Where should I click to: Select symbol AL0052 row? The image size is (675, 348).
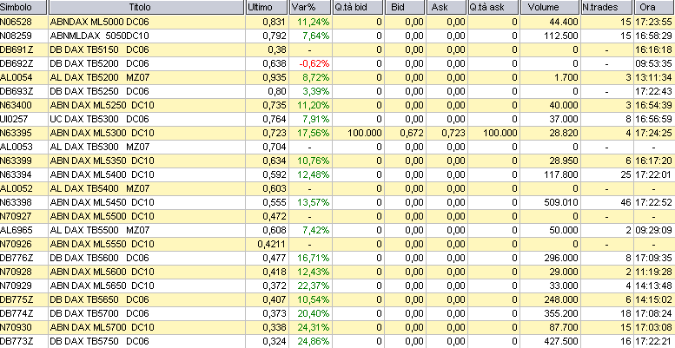(17, 189)
